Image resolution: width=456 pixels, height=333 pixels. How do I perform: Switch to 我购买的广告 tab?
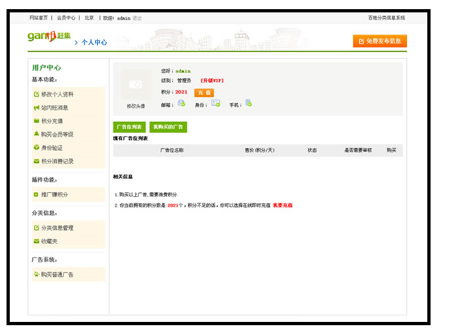168,126
